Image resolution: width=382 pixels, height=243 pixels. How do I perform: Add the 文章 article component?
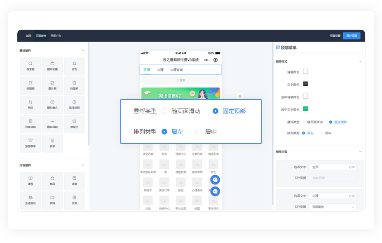point(74,201)
